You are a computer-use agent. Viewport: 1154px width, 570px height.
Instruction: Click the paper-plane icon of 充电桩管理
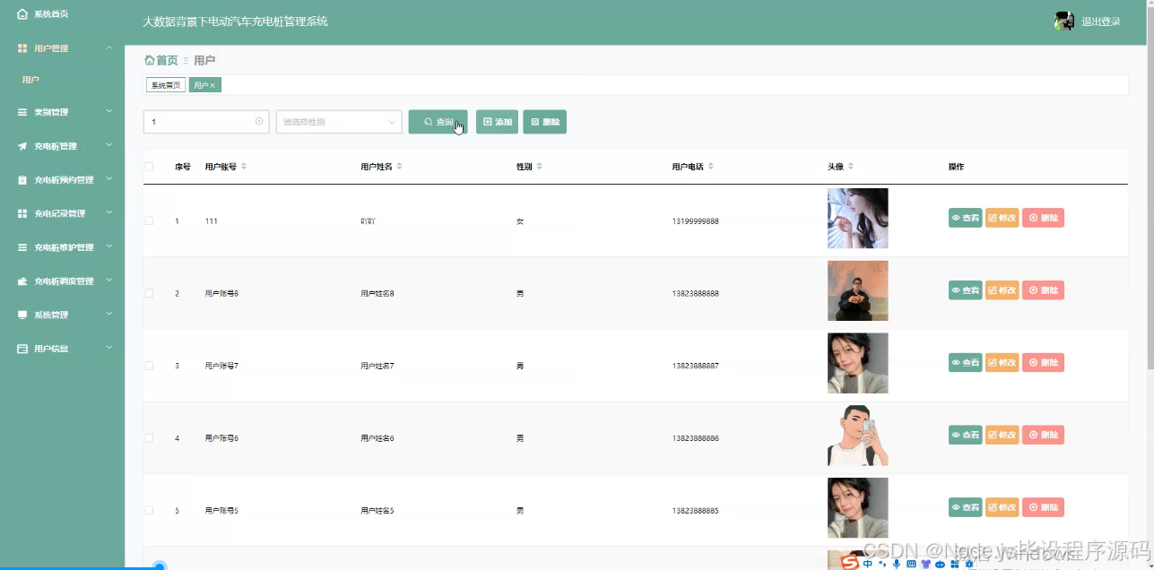22,146
